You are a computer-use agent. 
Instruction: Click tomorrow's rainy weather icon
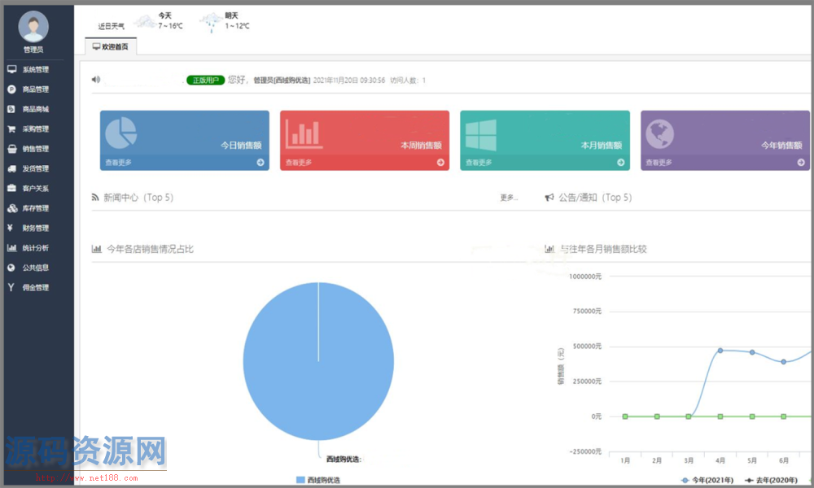coord(212,23)
